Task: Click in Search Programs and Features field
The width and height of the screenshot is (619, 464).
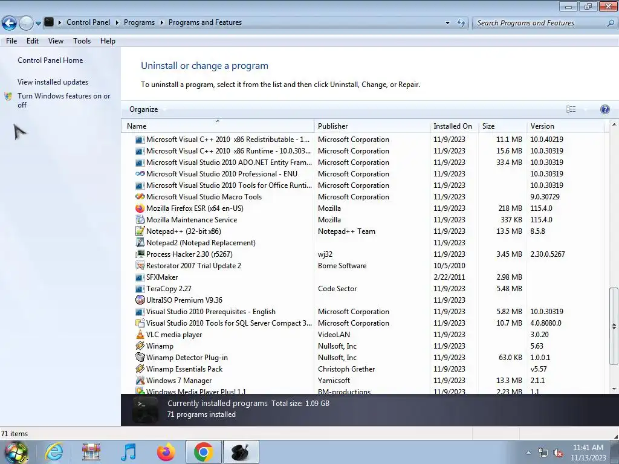Action: [x=539, y=23]
